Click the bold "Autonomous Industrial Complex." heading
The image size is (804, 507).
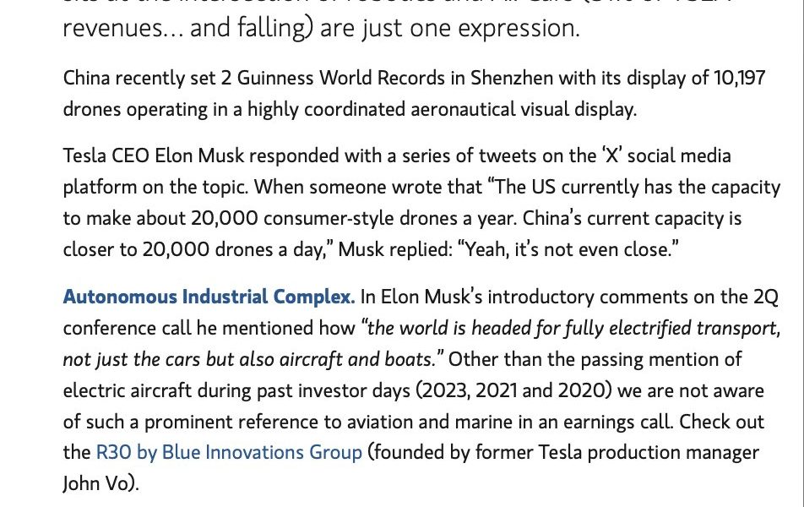tap(209, 297)
